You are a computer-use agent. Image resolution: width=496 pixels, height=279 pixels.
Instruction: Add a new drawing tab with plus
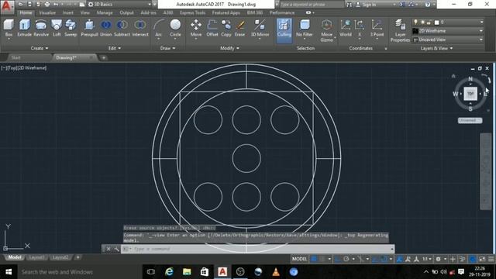point(103,57)
